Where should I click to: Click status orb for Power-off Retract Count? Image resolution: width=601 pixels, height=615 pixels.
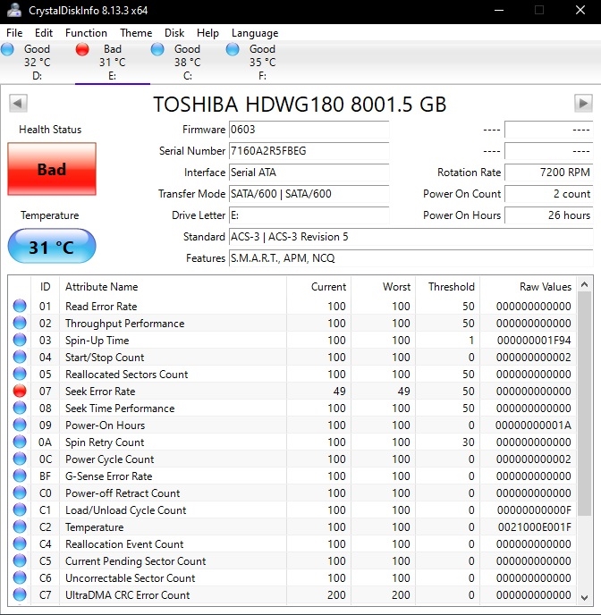20,493
